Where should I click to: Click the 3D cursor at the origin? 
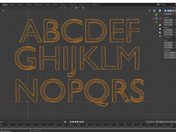pos(28,102)
